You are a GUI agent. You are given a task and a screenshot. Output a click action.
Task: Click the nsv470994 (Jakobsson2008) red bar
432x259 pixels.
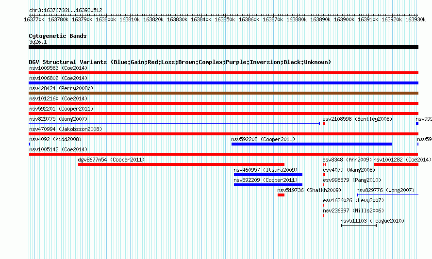point(223,134)
